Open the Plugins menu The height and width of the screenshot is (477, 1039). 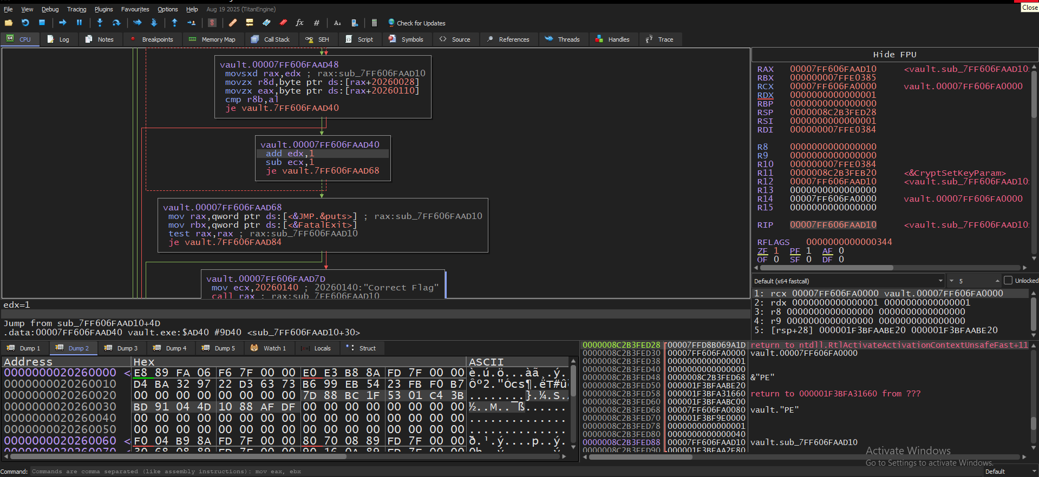(104, 9)
